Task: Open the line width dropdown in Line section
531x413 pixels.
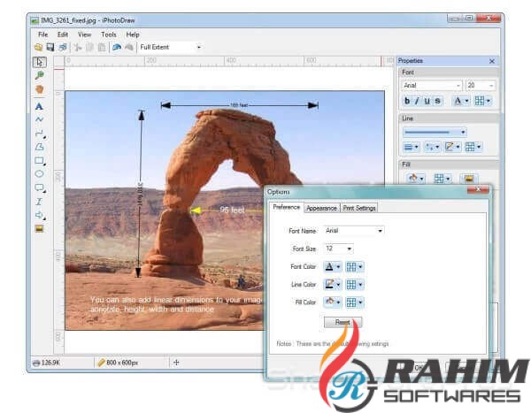Action: [412, 147]
